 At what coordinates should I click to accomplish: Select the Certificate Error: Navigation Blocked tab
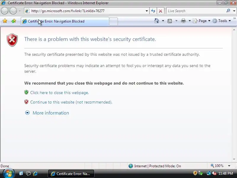pos(65,21)
